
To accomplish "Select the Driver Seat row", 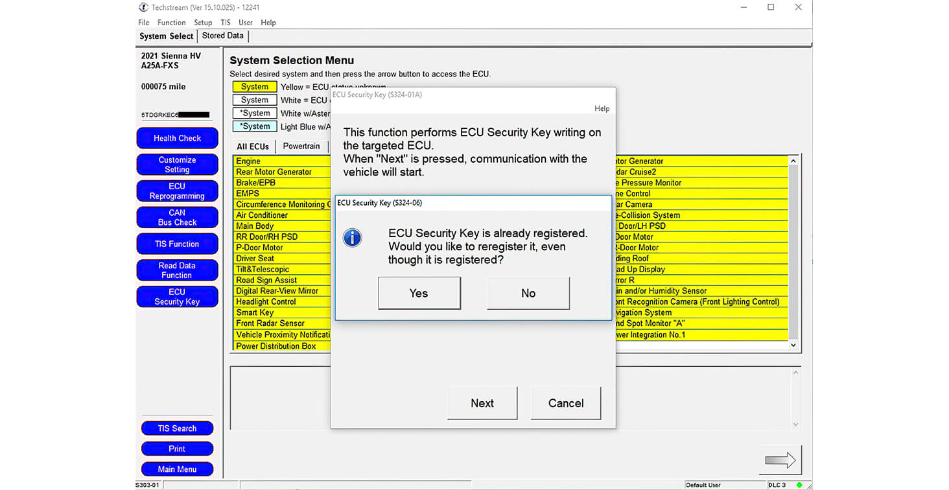I will (283, 259).
